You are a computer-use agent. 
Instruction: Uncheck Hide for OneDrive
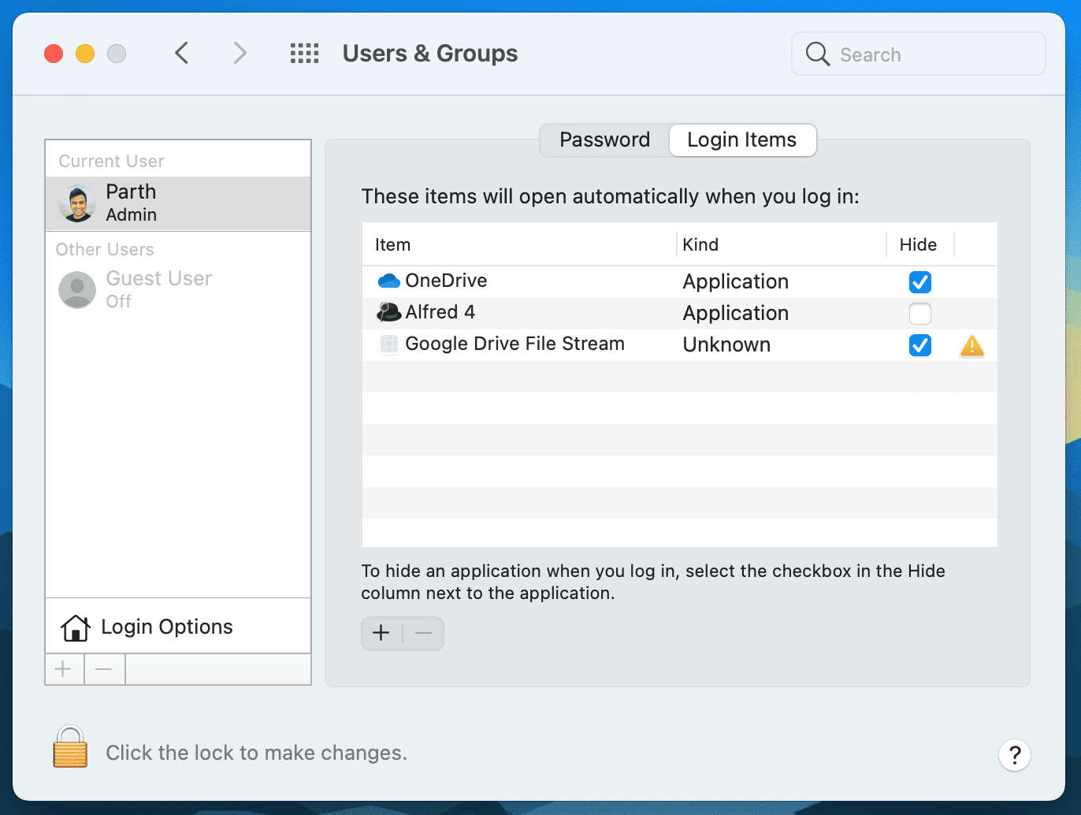click(x=920, y=281)
